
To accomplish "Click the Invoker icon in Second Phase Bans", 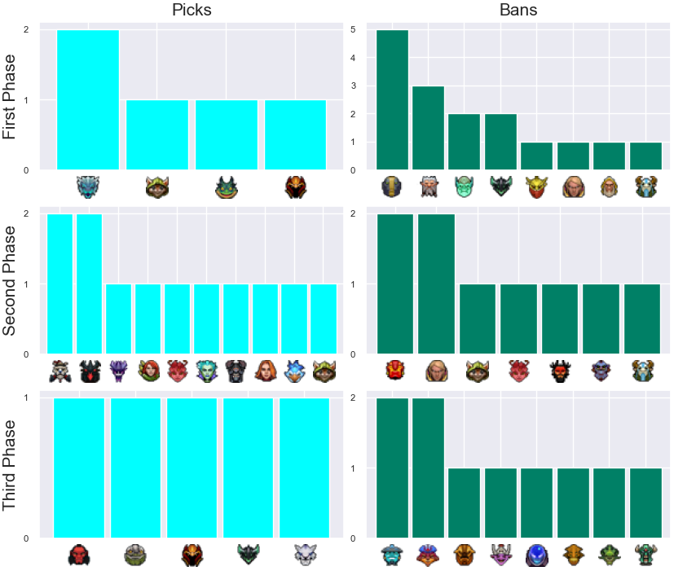I will point(437,371).
